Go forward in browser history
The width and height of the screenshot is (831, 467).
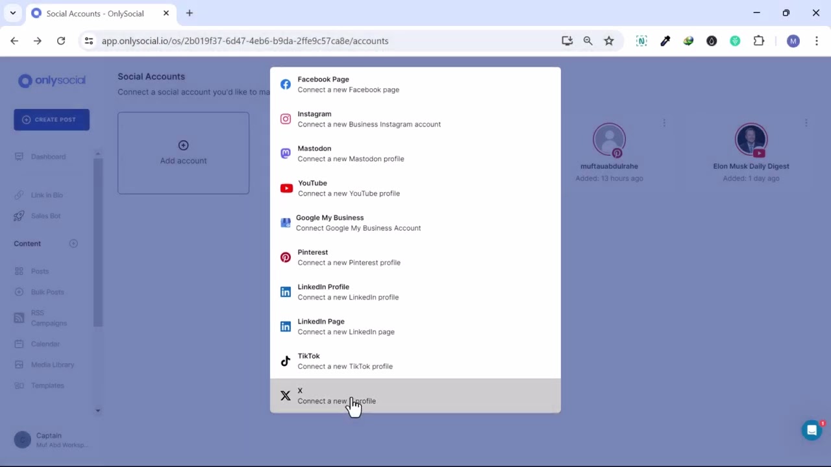38,41
